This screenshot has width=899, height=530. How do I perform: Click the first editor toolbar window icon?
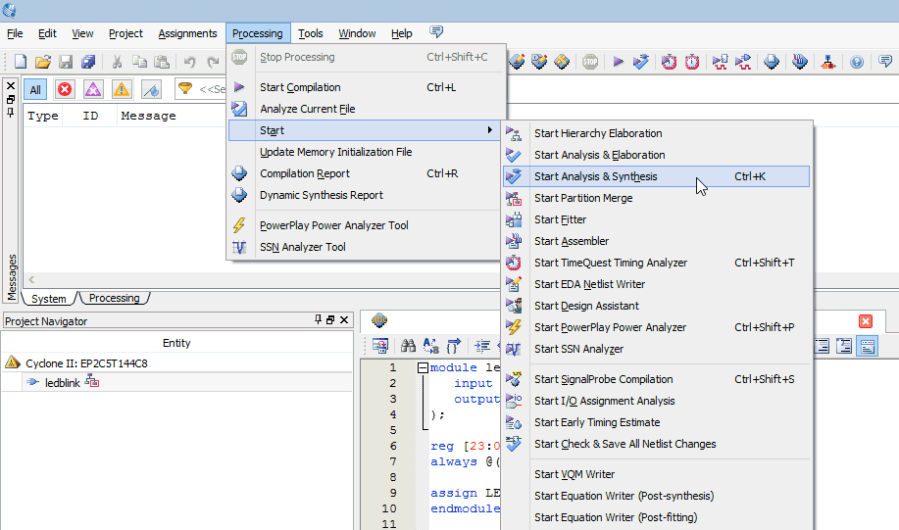pyautogui.click(x=379, y=346)
